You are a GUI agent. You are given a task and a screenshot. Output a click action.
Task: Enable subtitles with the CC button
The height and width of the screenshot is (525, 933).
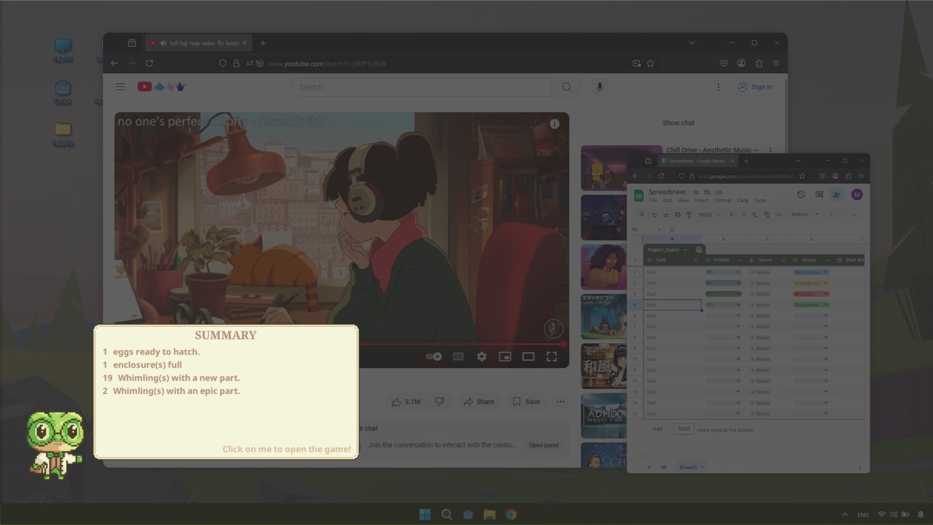tap(458, 356)
